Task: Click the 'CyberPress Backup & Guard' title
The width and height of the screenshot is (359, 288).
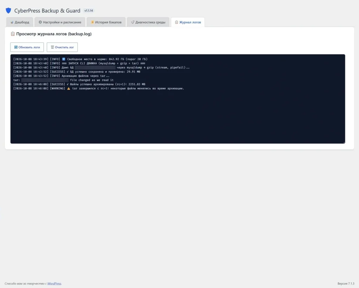Action: coord(47,11)
